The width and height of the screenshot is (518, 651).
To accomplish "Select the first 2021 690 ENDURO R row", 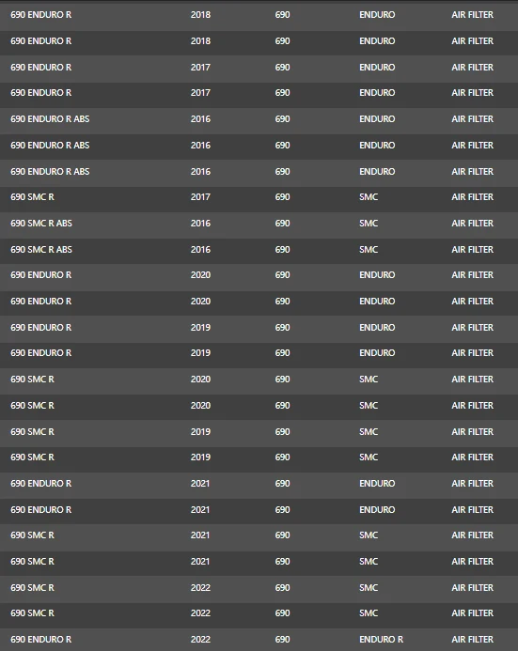I will pos(259,484).
